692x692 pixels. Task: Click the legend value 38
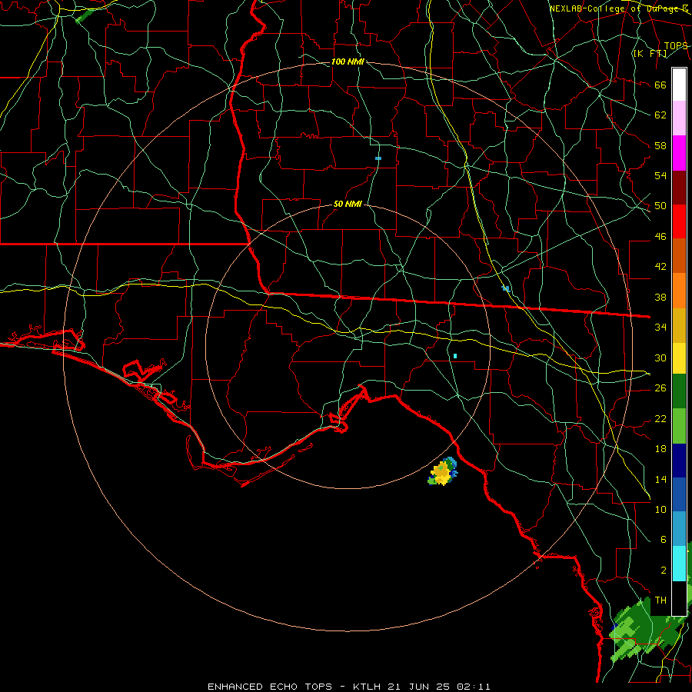tap(660, 297)
